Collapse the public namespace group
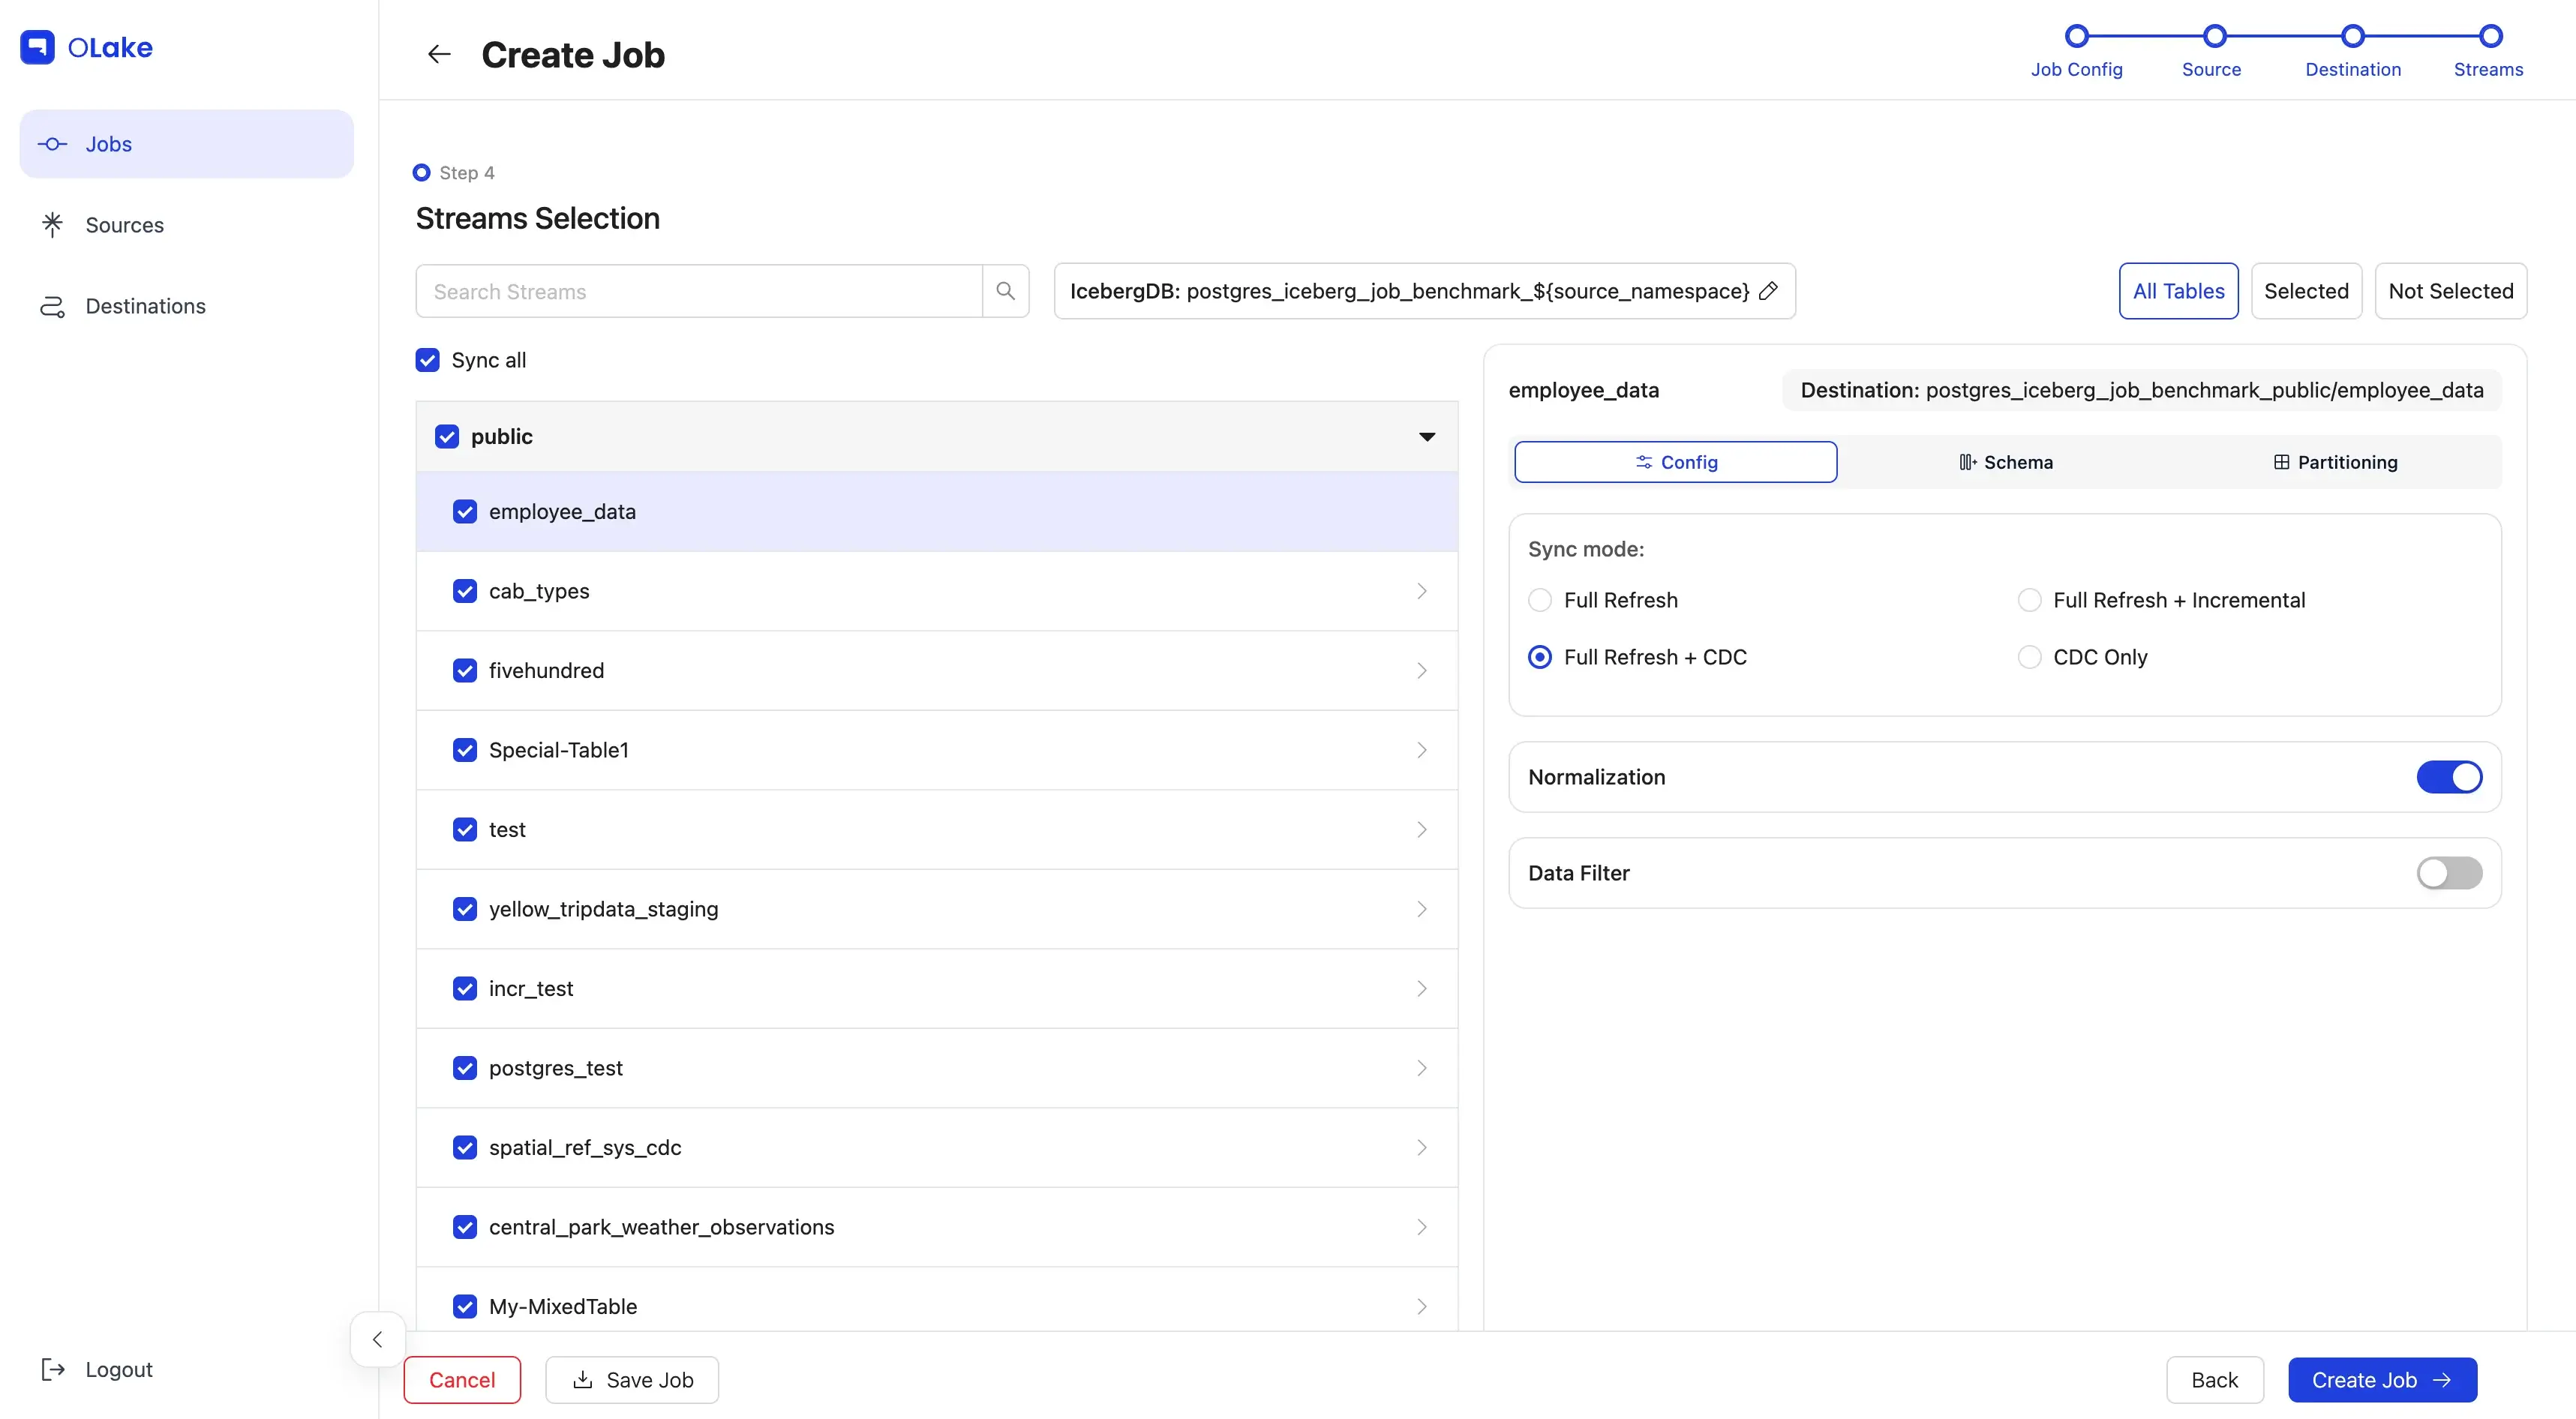This screenshot has width=2576, height=1419. pos(1427,437)
